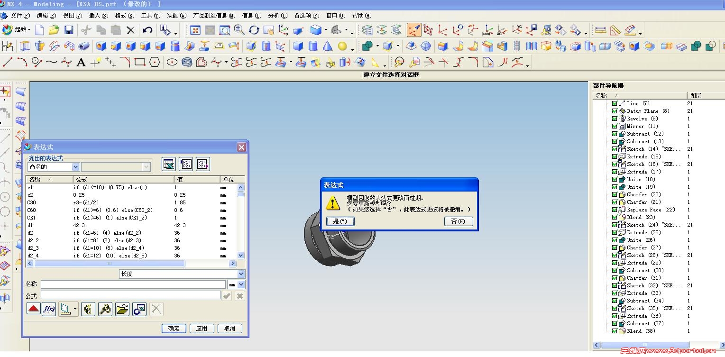Click the Measure Angle icon
725x357 pixels.
pos(615,30)
